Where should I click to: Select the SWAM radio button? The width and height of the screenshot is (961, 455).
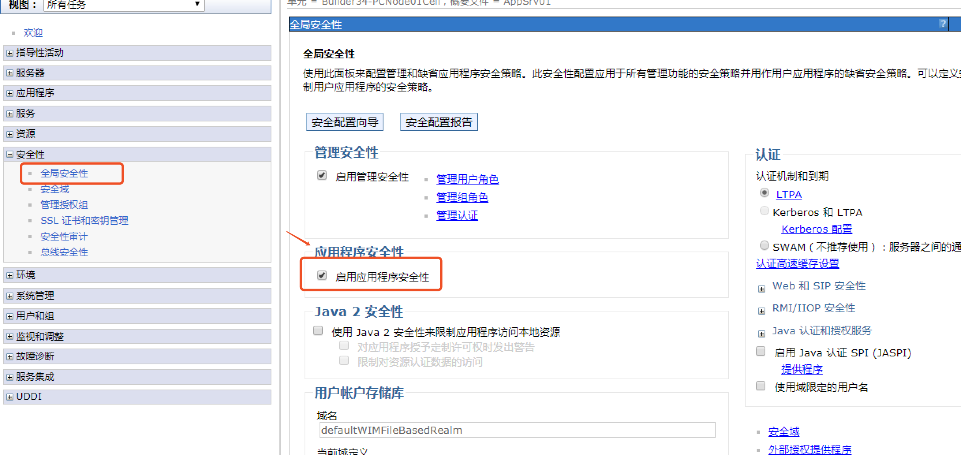765,246
